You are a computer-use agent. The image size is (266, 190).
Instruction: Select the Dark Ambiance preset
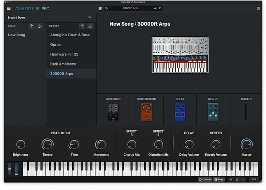(x=71, y=64)
